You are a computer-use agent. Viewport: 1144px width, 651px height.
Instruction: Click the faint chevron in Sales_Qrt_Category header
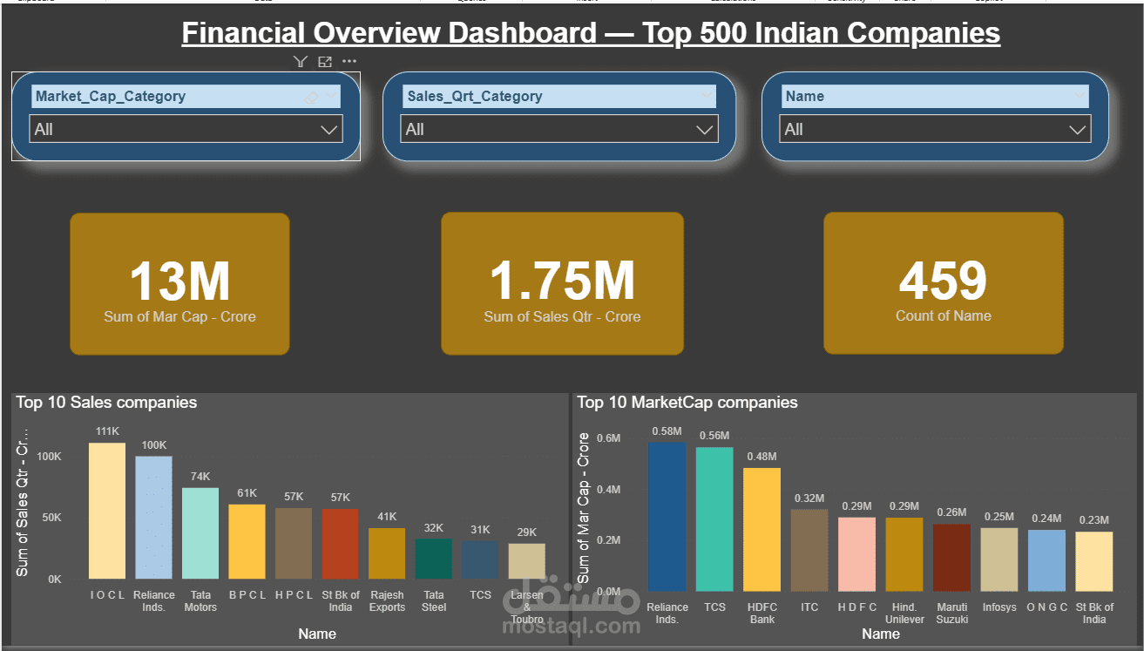point(707,96)
